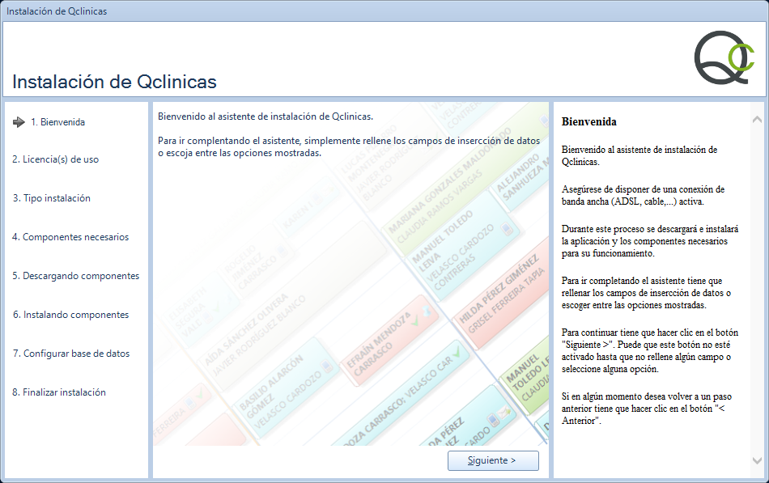The height and width of the screenshot is (483, 769).
Task: Go to step 2. Licencia(s) de uso
Action: click(55, 159)
